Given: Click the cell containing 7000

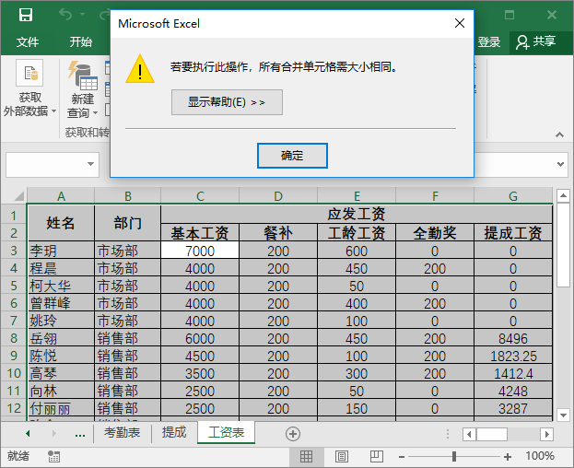Looking at the screenshot, I should pos(200,251).
